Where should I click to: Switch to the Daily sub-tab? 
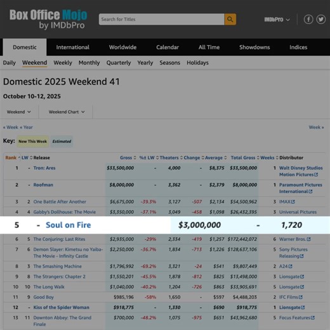click(10, 63)
